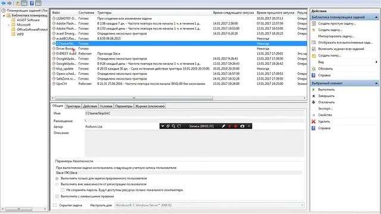Click the task list horizontal scrollbar thumb

134,98
